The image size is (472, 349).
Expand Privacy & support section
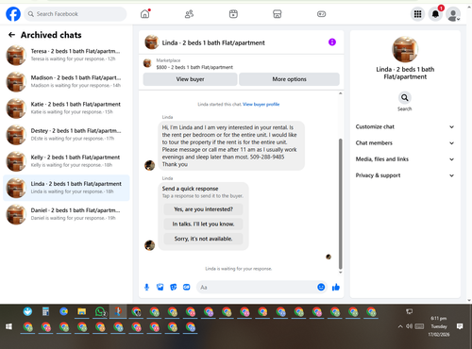[405, 175]
